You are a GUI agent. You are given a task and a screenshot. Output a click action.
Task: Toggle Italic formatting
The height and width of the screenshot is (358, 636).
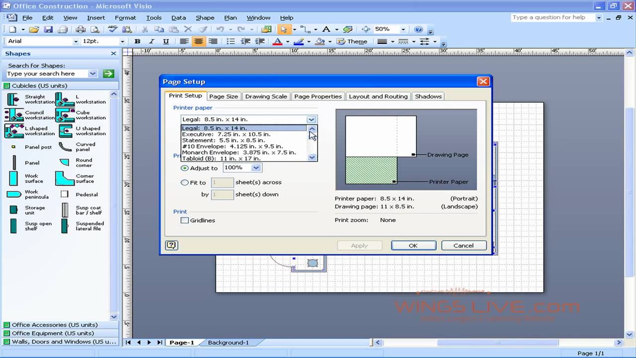pos(152,41)
